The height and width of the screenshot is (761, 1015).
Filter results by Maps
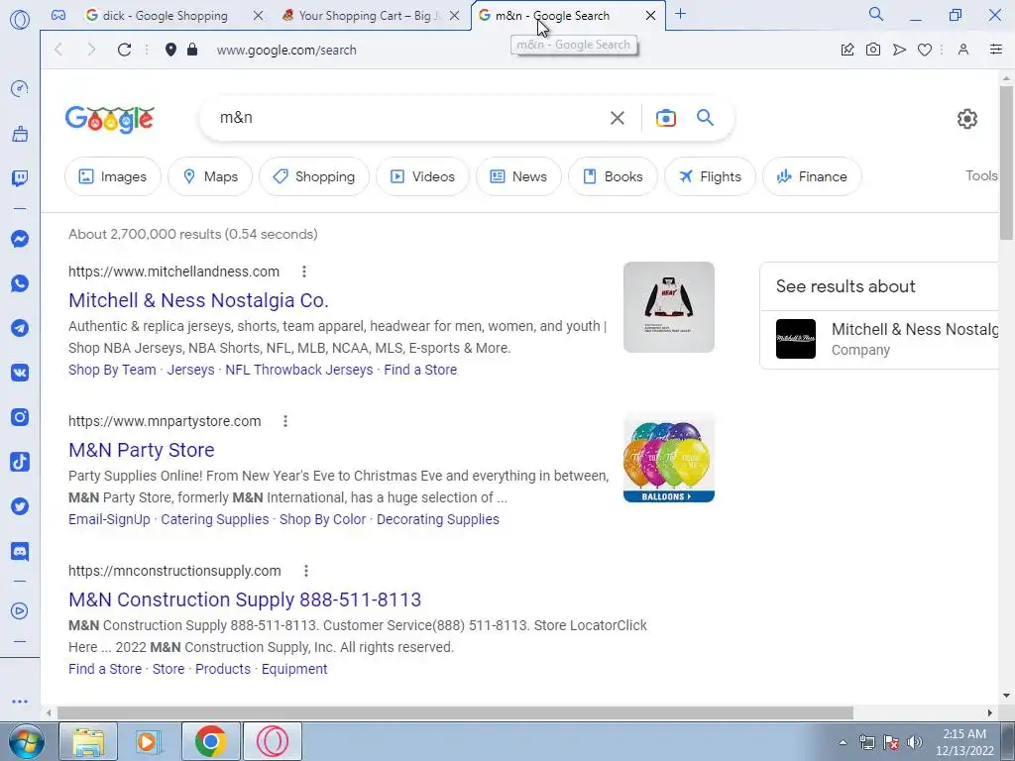210,176
